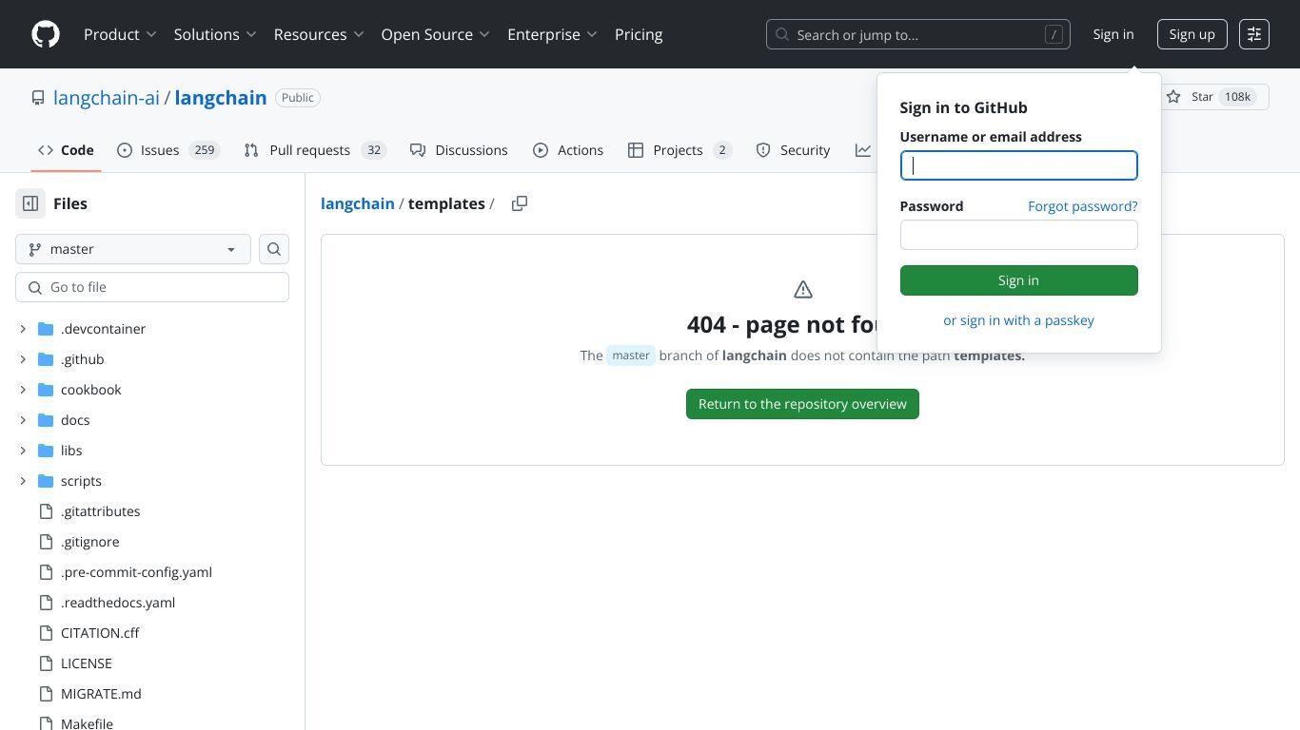Click the search files magnifier button
This screenshot has height=730, width=1300.
(274, 249)
